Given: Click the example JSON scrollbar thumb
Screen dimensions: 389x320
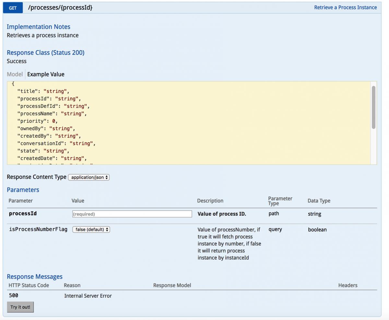Looking at the screenshot, I should point(373,108).
